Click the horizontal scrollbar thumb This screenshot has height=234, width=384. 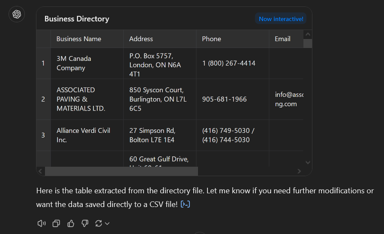pos(121,171)
